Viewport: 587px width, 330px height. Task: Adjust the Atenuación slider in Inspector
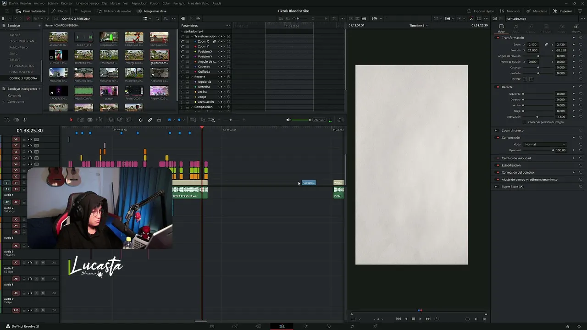537,117
